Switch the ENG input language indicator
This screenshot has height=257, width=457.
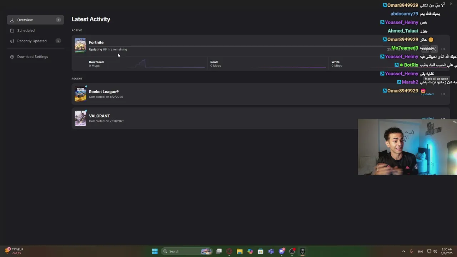420,251
